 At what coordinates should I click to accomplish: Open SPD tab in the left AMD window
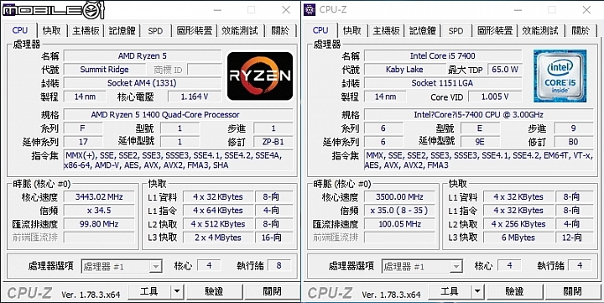155,30
